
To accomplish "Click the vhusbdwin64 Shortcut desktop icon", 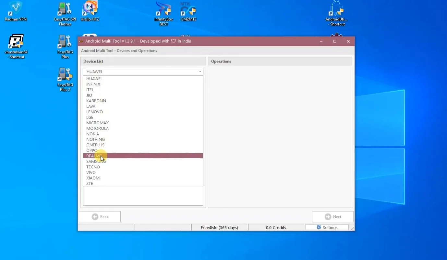I will click(x=16, y=46).
